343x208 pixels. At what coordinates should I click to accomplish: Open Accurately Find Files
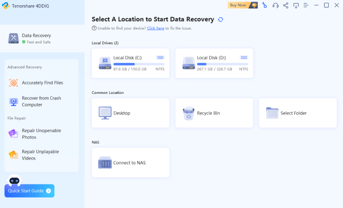[x=42, y=83]
